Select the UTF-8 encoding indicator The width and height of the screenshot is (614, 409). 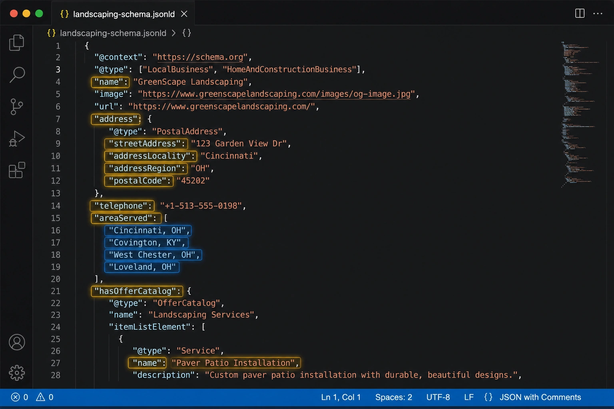438,397
